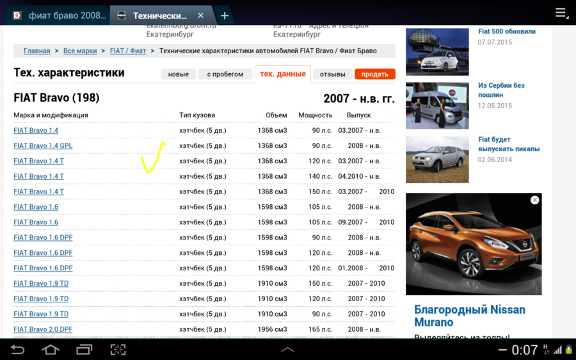Open FIAT Bravo 1.4 T 150 л.с. link

(38, 192)
